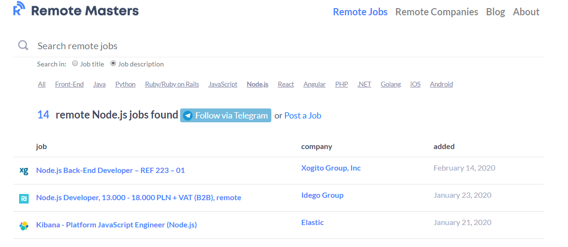Click the Telegram paper plane icon
Viewport: 568px width, 247px height.
click(188, 116)
